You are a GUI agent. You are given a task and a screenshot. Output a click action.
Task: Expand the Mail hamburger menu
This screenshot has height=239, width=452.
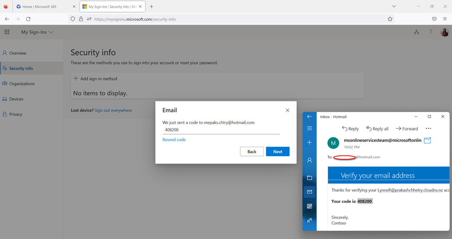coord(309,128)
